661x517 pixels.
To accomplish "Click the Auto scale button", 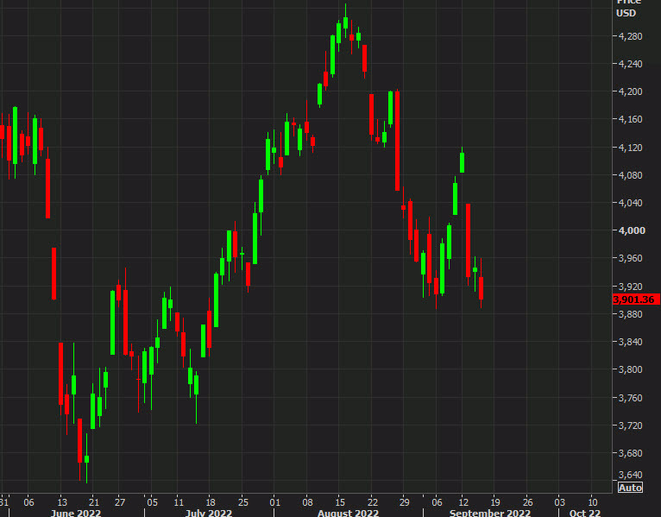I will 630,488.
